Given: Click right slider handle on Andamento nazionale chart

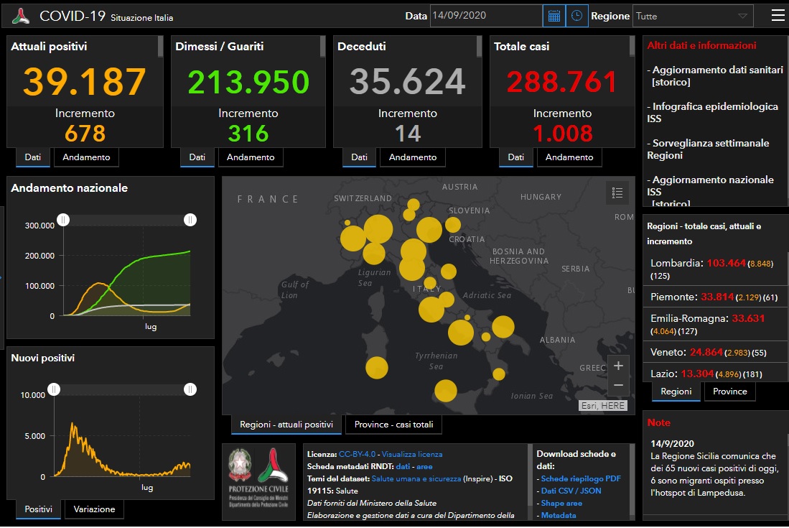Looking at the screenshot, I should 190,220.
